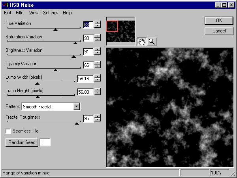Click the Hue Variation slider handle
This screenshot has width=237, height=178.
pyautogui.click(x=55, y=29)
